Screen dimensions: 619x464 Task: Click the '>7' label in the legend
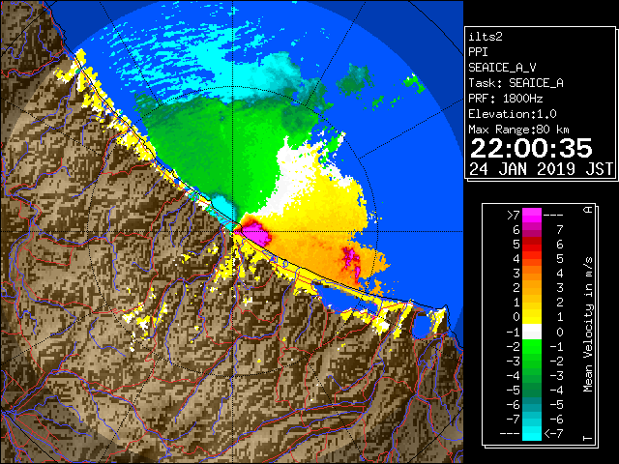click(x=514, y=215)
